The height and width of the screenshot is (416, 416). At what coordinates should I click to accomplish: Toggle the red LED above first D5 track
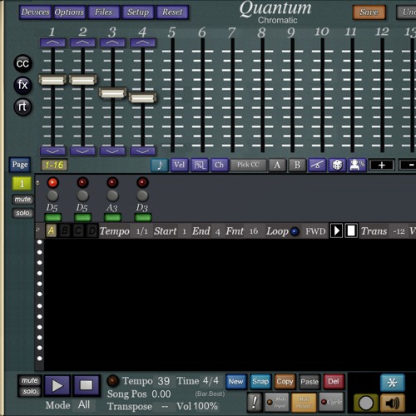point(52,183)
